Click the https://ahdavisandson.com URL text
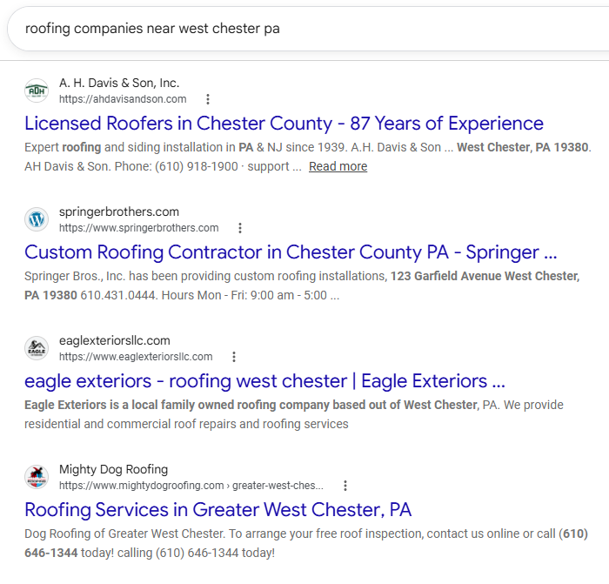Viewport: 609px width, 584px height. [123, 99]
